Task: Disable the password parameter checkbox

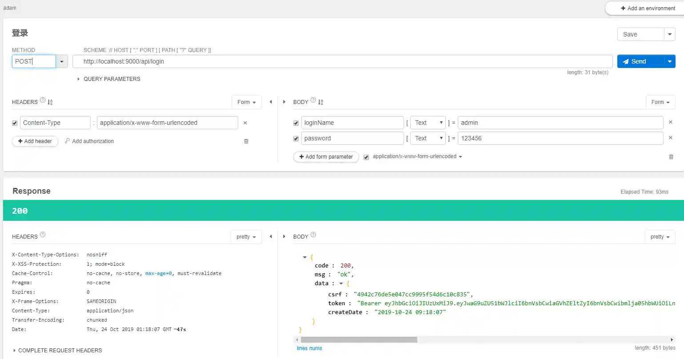Action: tap(296, 139)
